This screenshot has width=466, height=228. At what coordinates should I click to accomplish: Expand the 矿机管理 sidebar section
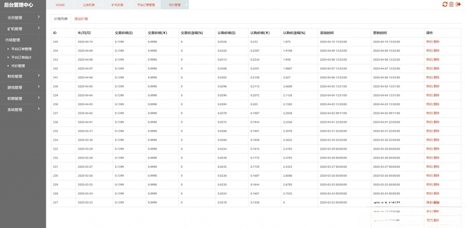tap(23, 29)
